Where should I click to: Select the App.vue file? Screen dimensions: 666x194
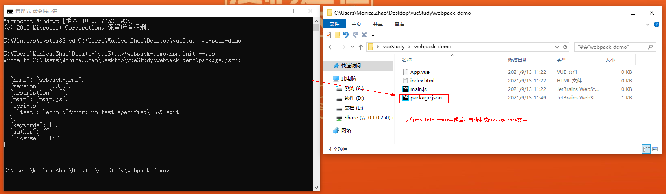[420, 72]
